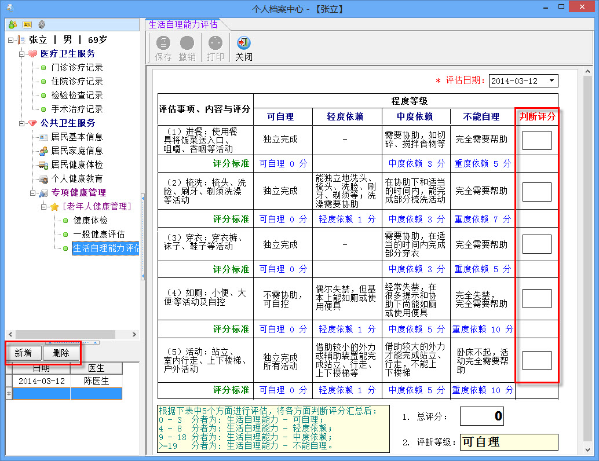Click the diamond icon beside 公共卫生服务
The height and width of the screenshot is (461, 599).
32,123
